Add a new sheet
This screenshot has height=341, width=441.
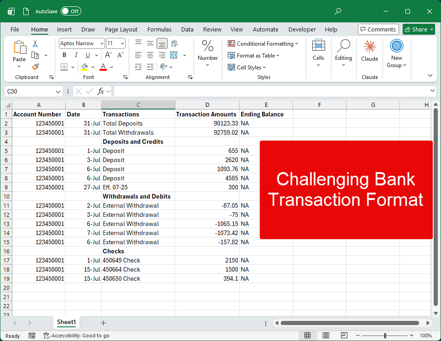(103, 323)
